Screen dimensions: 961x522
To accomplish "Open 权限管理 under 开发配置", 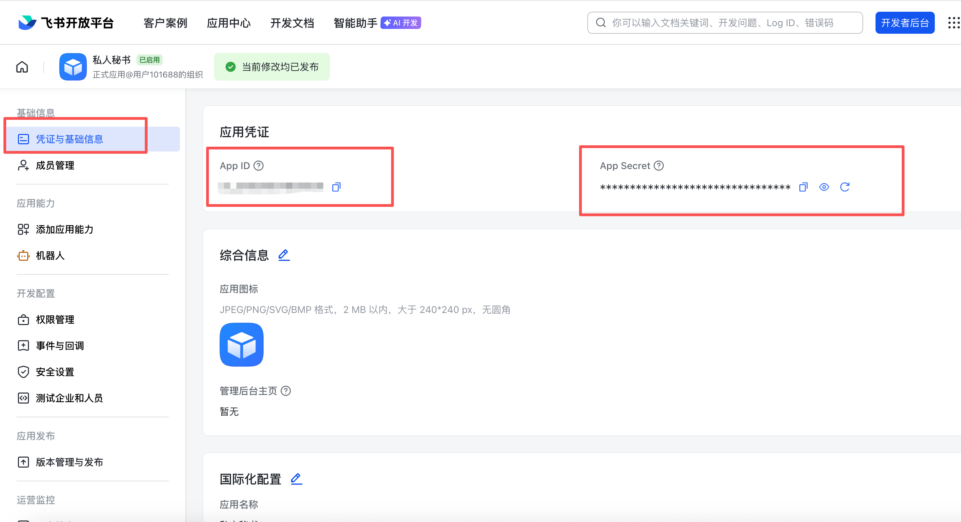I will click(55, 320).
